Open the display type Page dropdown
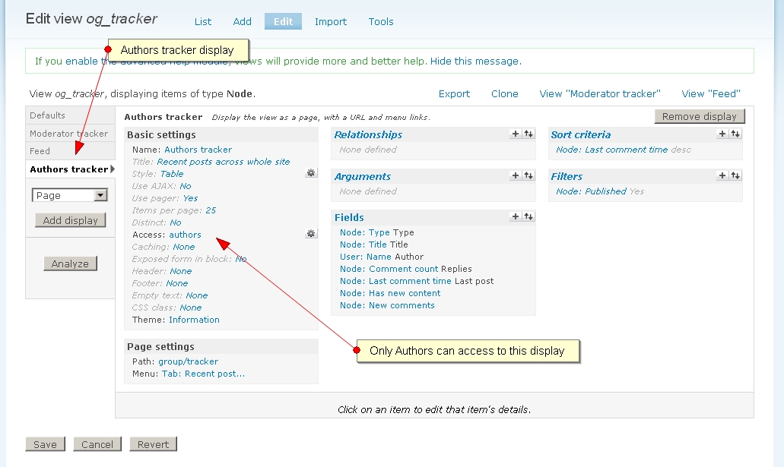This screenshot has width=784, height=467. (x=69, y=195)
